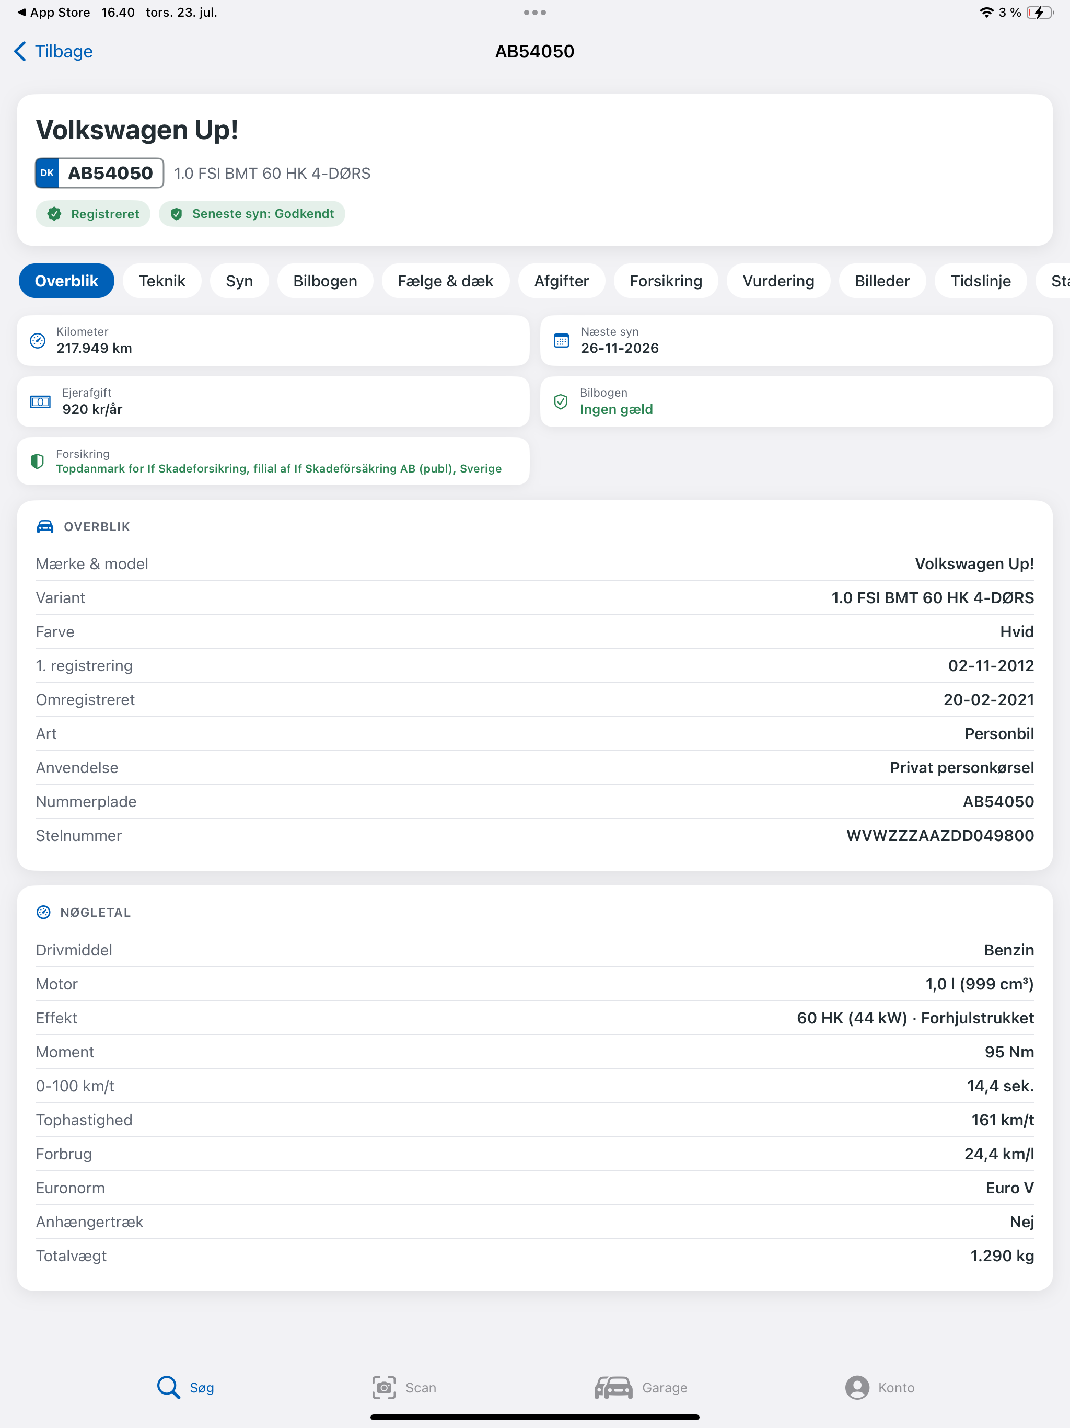Viewport: 1070px width, 1428px height.
Task: Open the Tidslinje tab
Action: [980, 281]
